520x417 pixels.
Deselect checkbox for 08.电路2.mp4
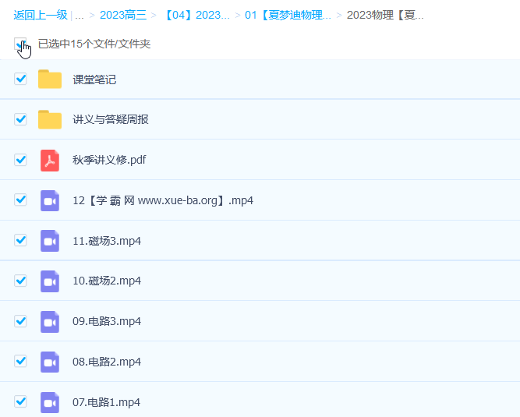coord(21,361)
